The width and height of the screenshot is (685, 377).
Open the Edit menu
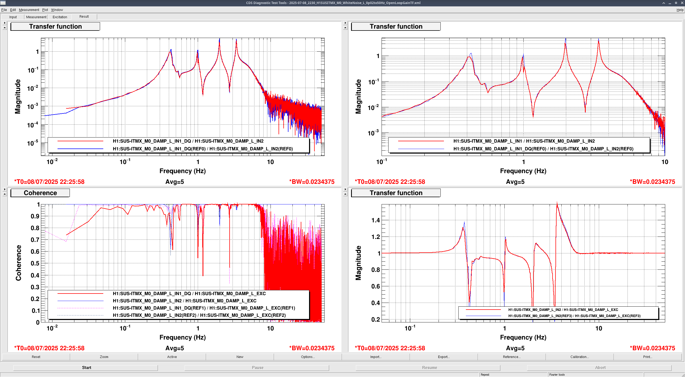click(x=13, y=10)
